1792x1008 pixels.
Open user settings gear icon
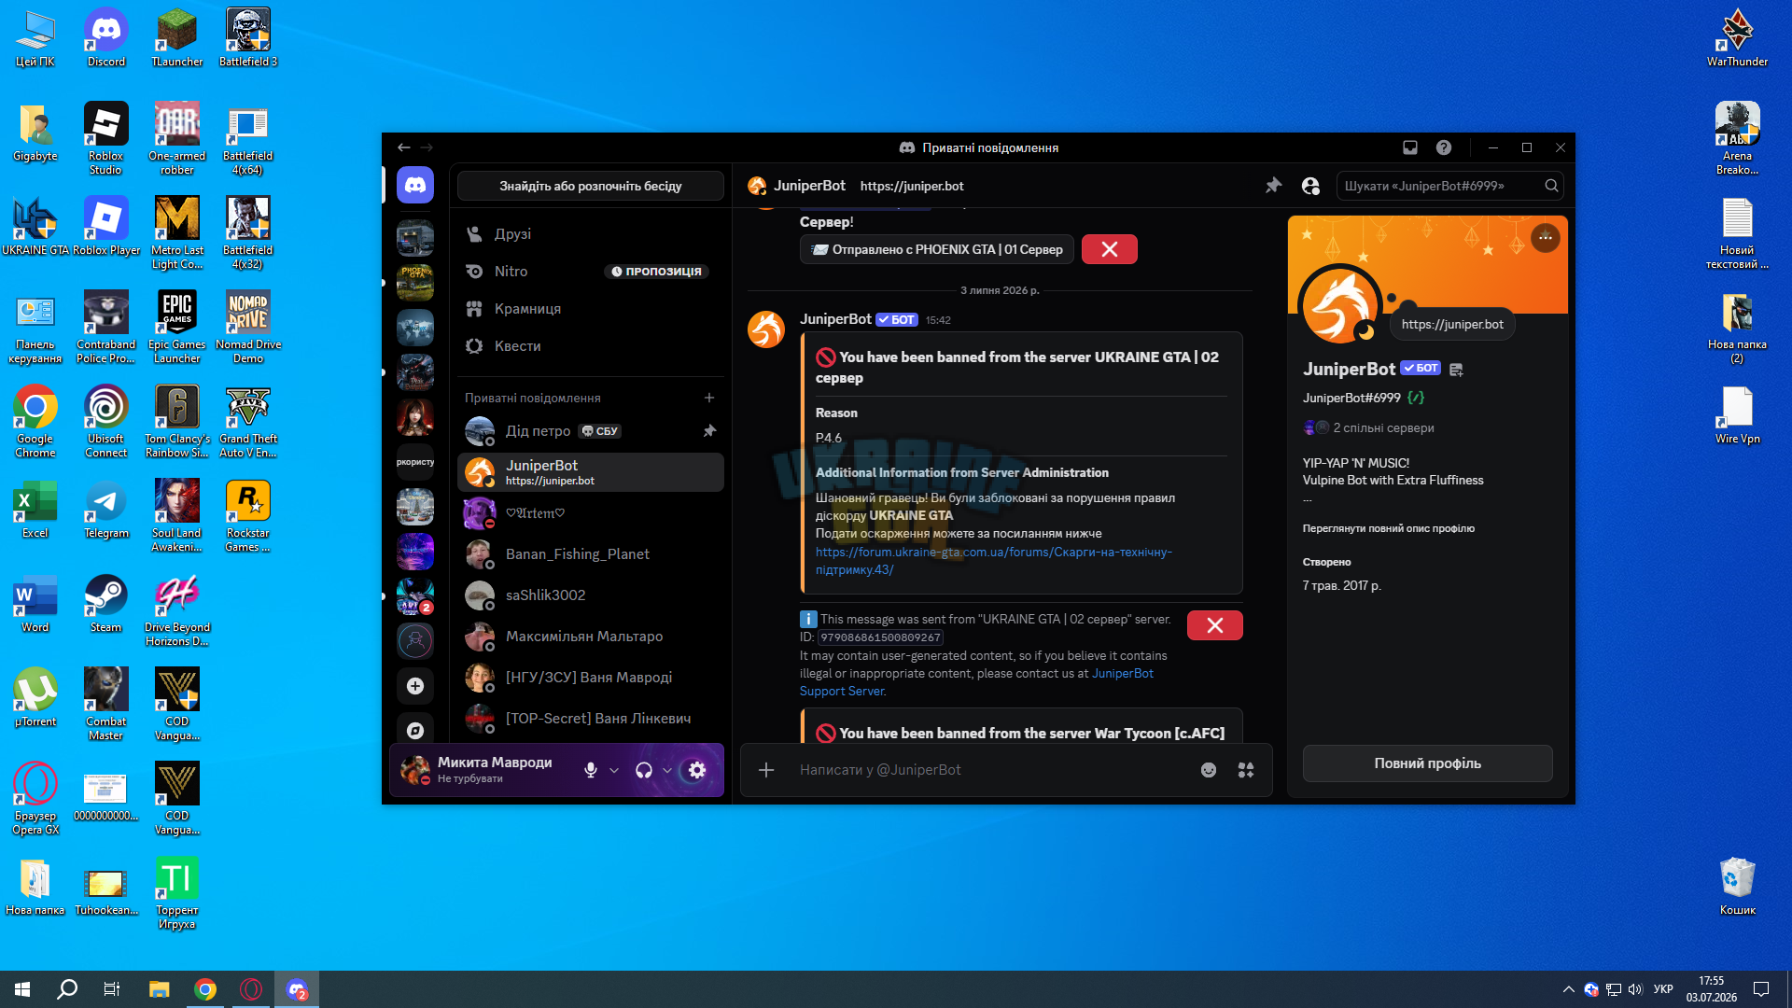tap(697, 770)
